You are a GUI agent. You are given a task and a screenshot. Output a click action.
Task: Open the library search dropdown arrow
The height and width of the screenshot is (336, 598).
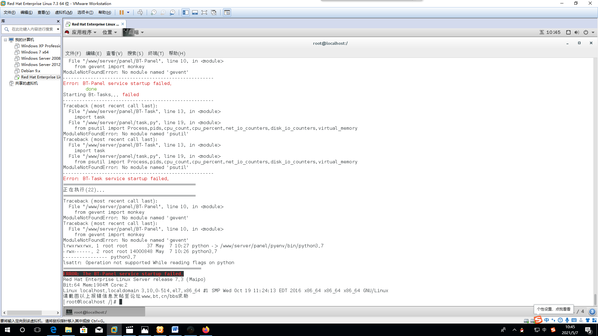click(x=58, y=29)
